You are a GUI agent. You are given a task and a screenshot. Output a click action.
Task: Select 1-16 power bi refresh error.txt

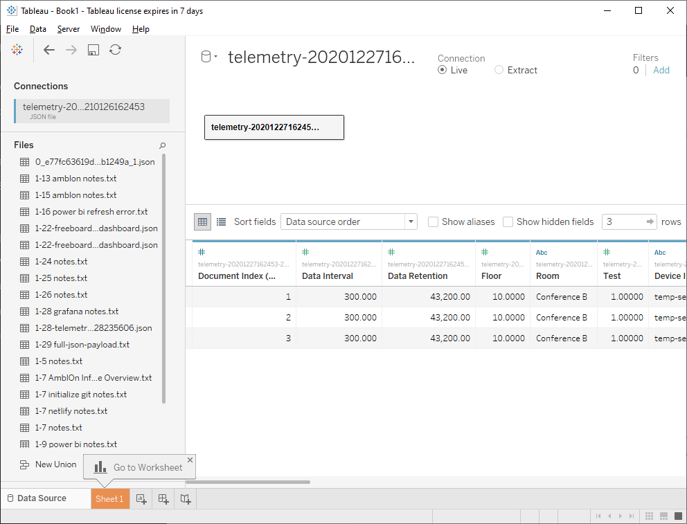(84, 212)
